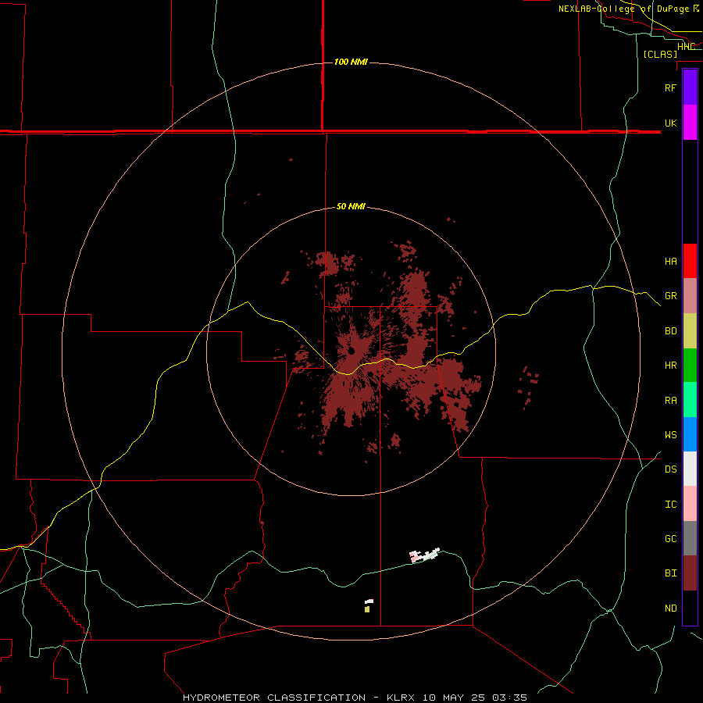The image size is (703, 703).
Task: Click the dusty pink GR legend color block
Action: click(690, 296)
